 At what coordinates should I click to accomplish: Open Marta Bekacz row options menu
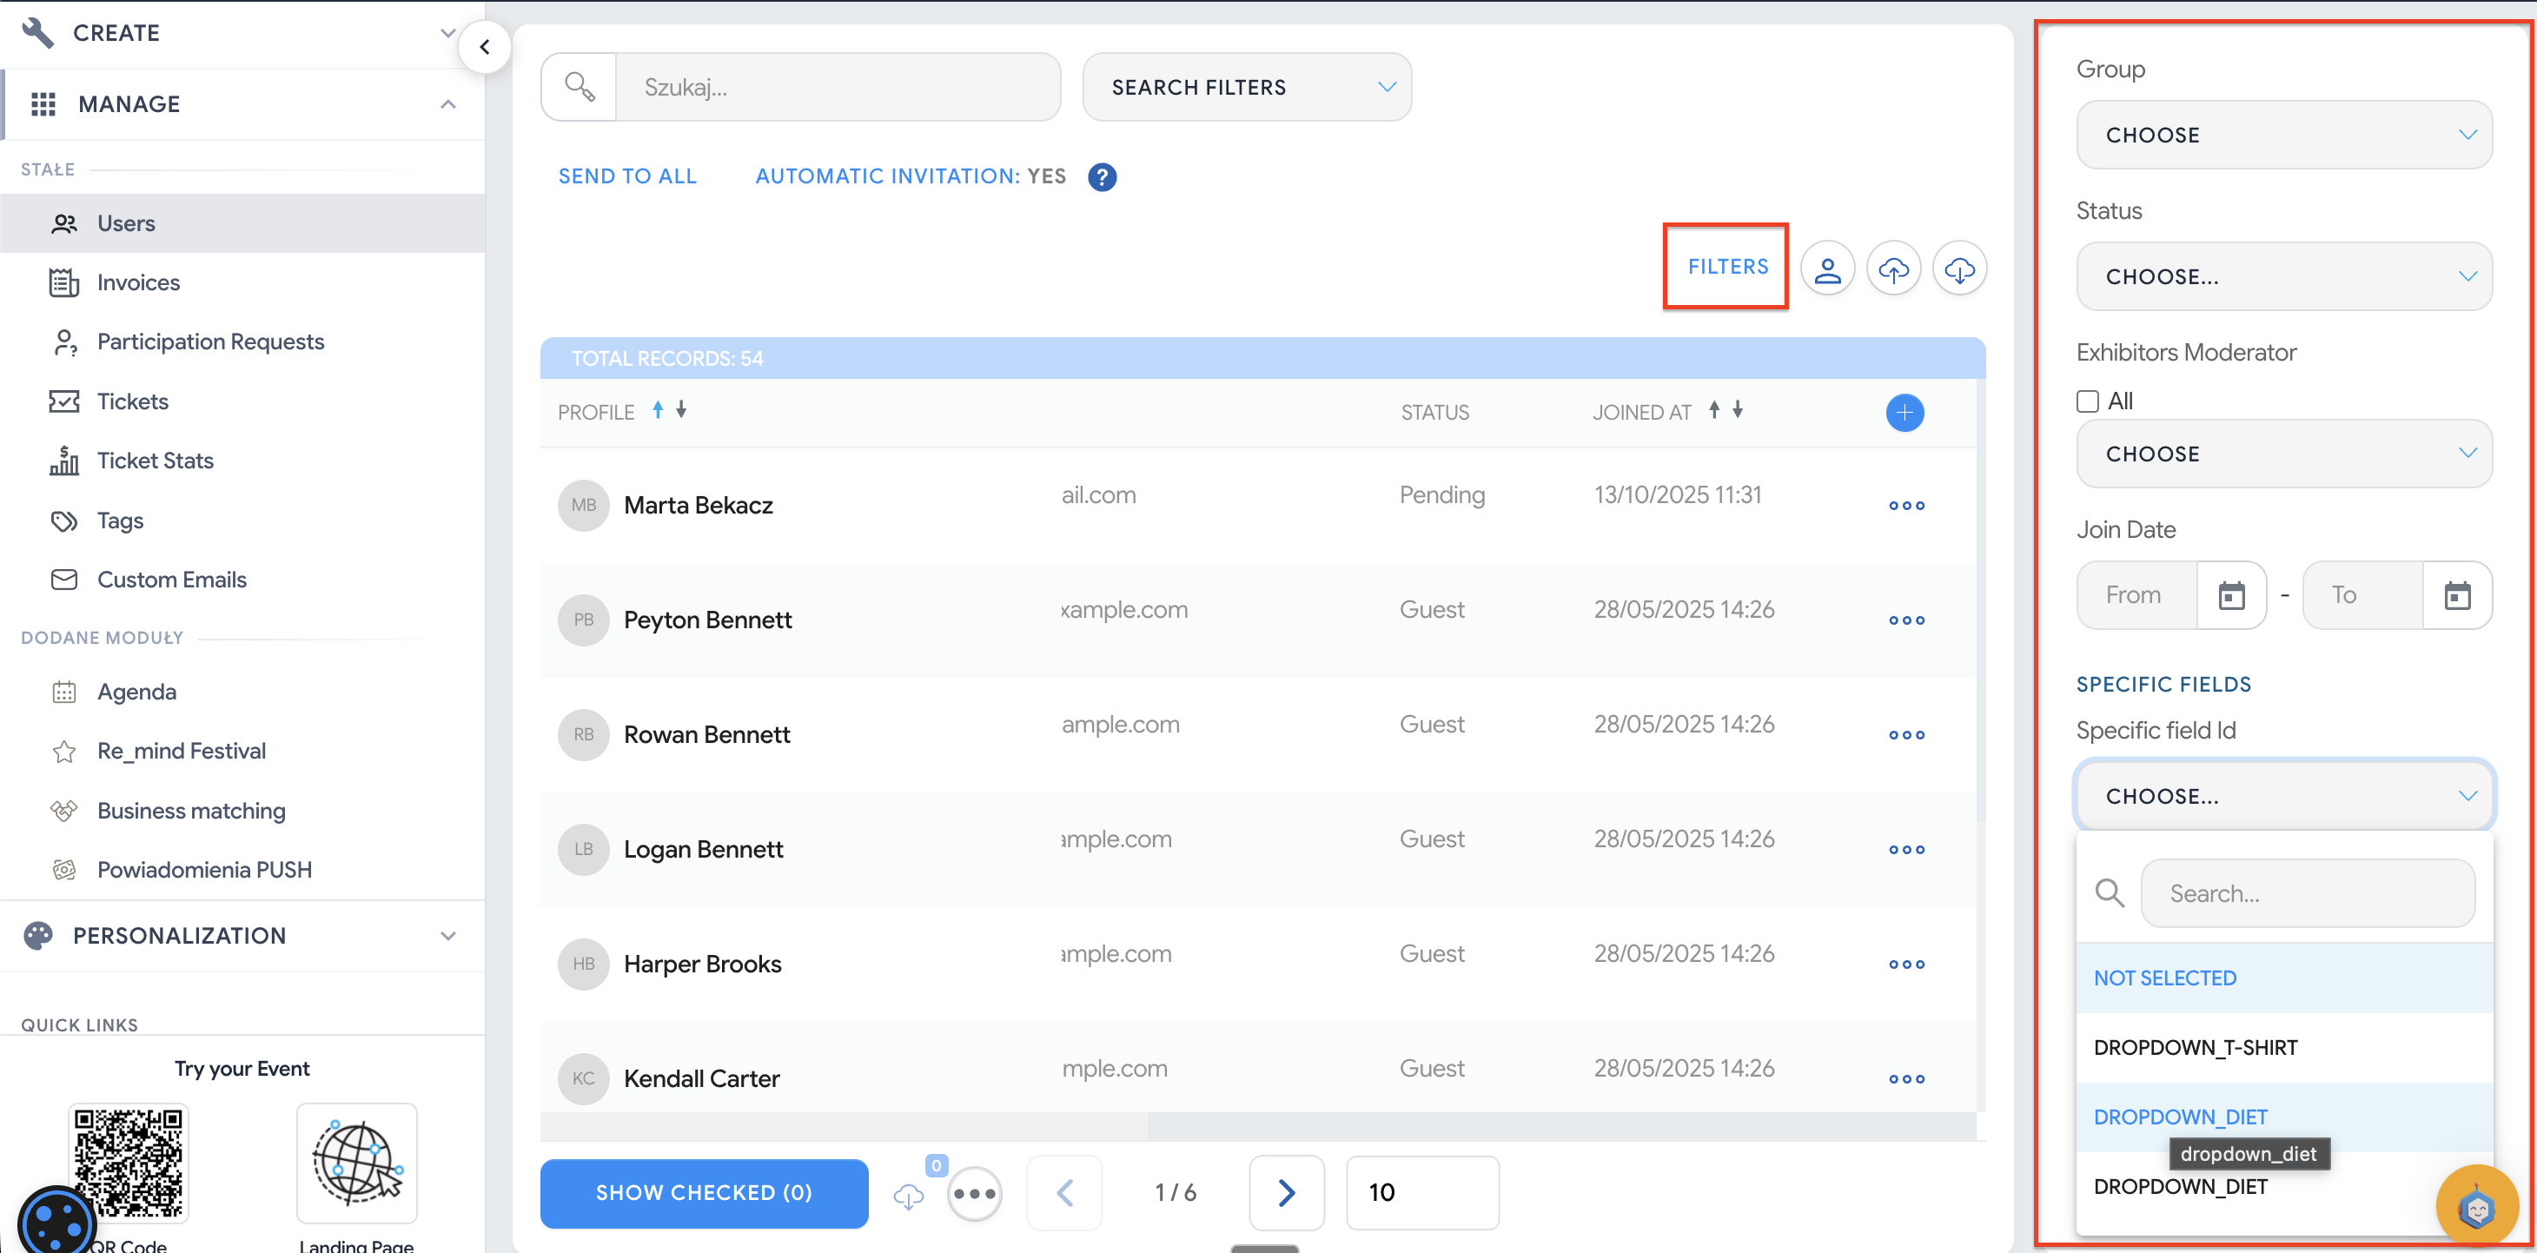1905,507
